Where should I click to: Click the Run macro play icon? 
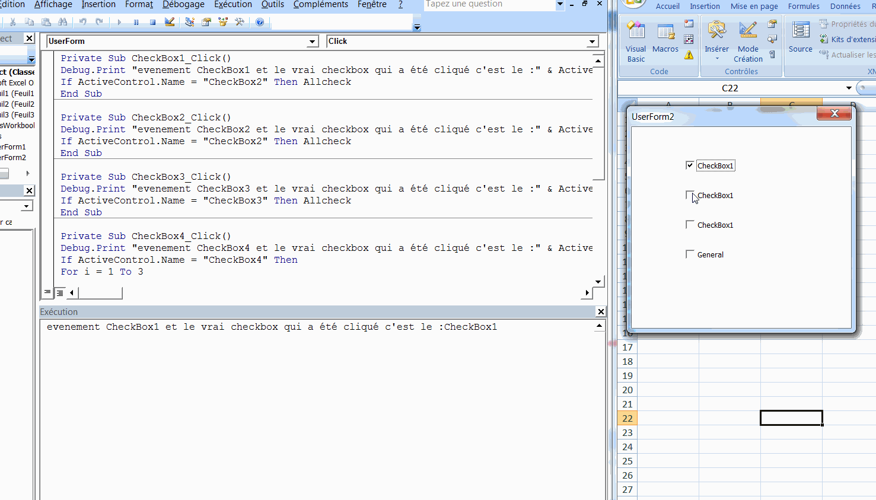[119, 23]
